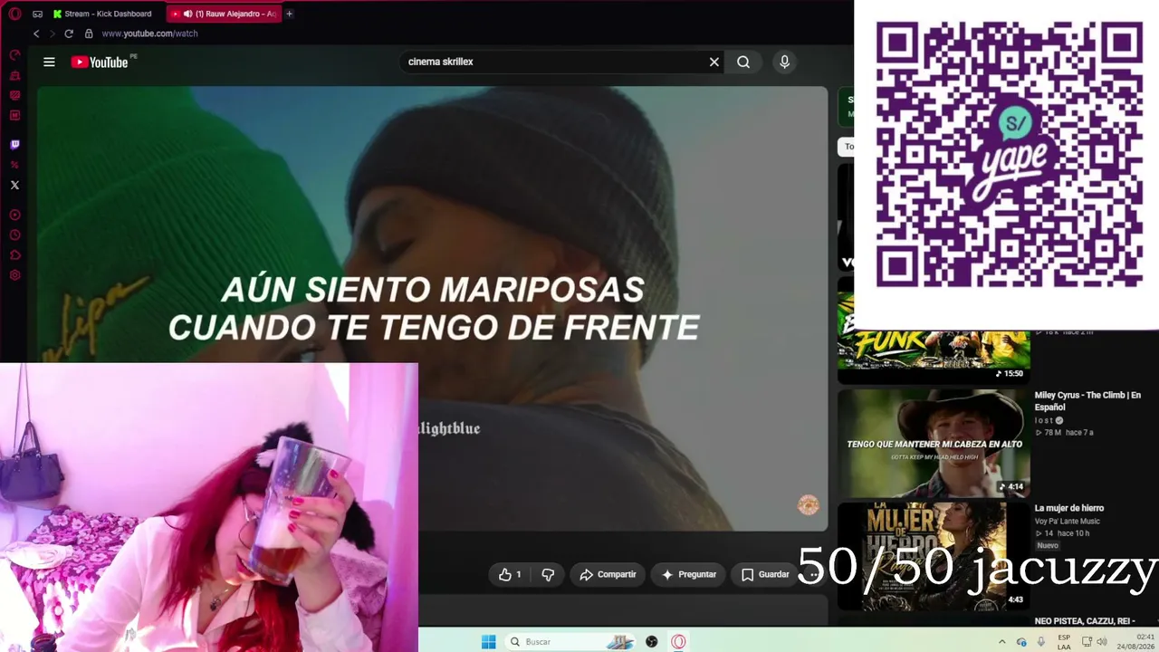Screen dimensions: 1159x652
Task: Open browser history clock icon
Action: 14,235
